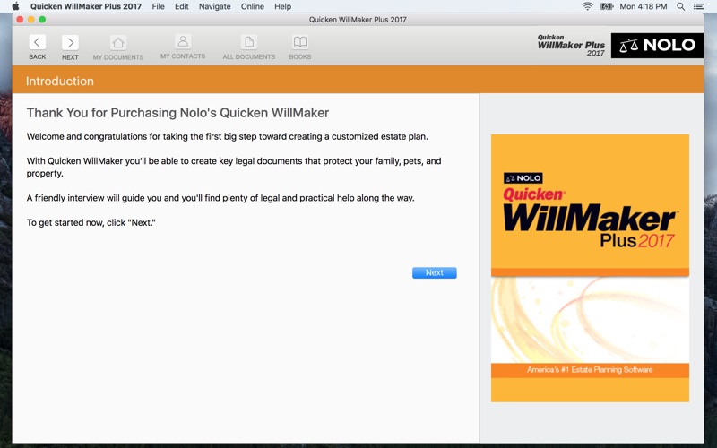Open the Online menu
This screenshot has width=717, height=448.
coord(253,6)
